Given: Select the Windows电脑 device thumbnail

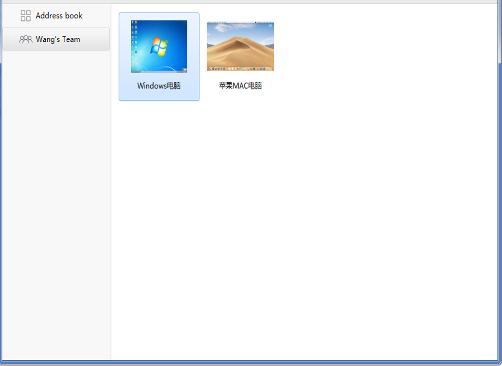Looking at the screenshot, I should (159, 46).
